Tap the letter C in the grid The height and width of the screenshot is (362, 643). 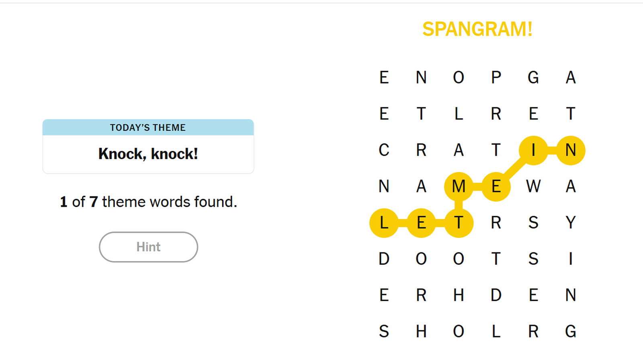pos(384,150)
